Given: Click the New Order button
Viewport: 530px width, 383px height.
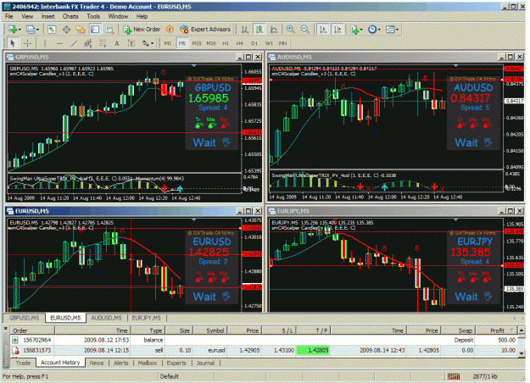Looking at the screenshot, I should (x=142, y=30).
